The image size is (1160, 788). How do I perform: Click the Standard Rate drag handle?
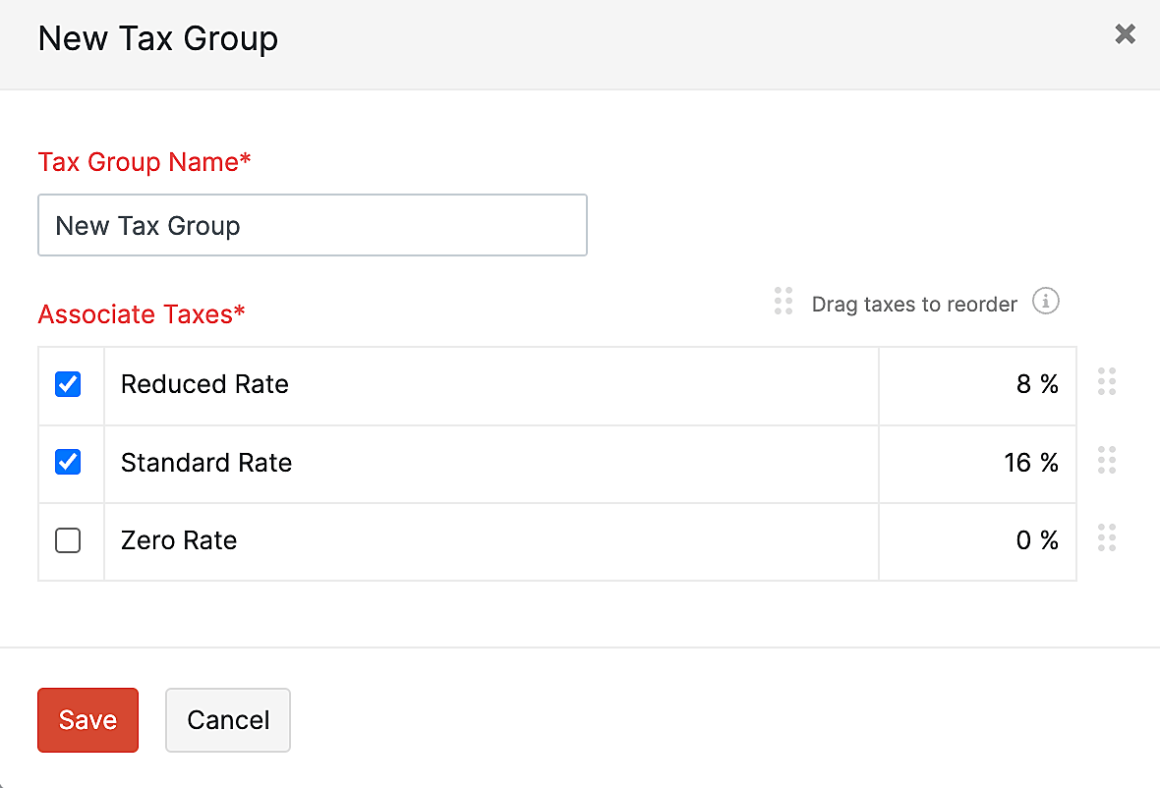pyautogui.click(x=1107, y=460)
